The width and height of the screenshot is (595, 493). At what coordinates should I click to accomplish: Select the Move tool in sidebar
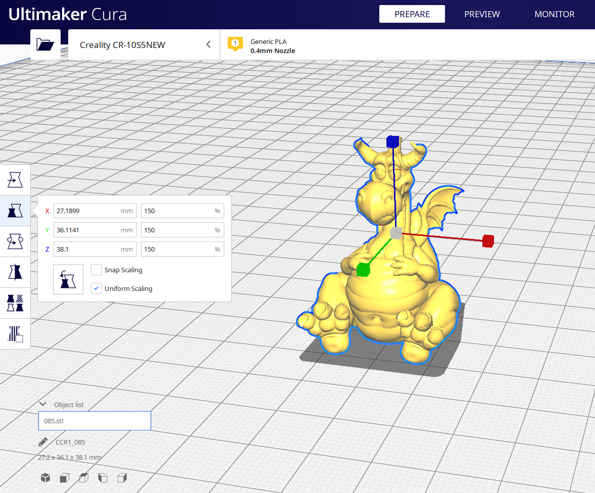[15, 180]
